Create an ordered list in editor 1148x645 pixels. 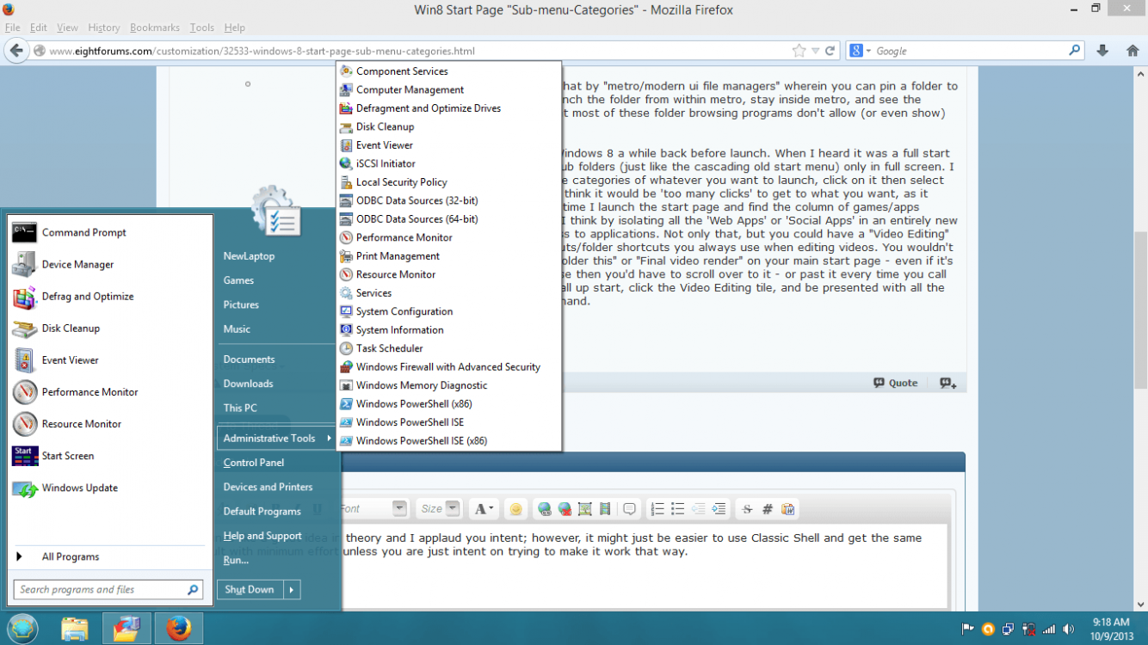[657, 509]
